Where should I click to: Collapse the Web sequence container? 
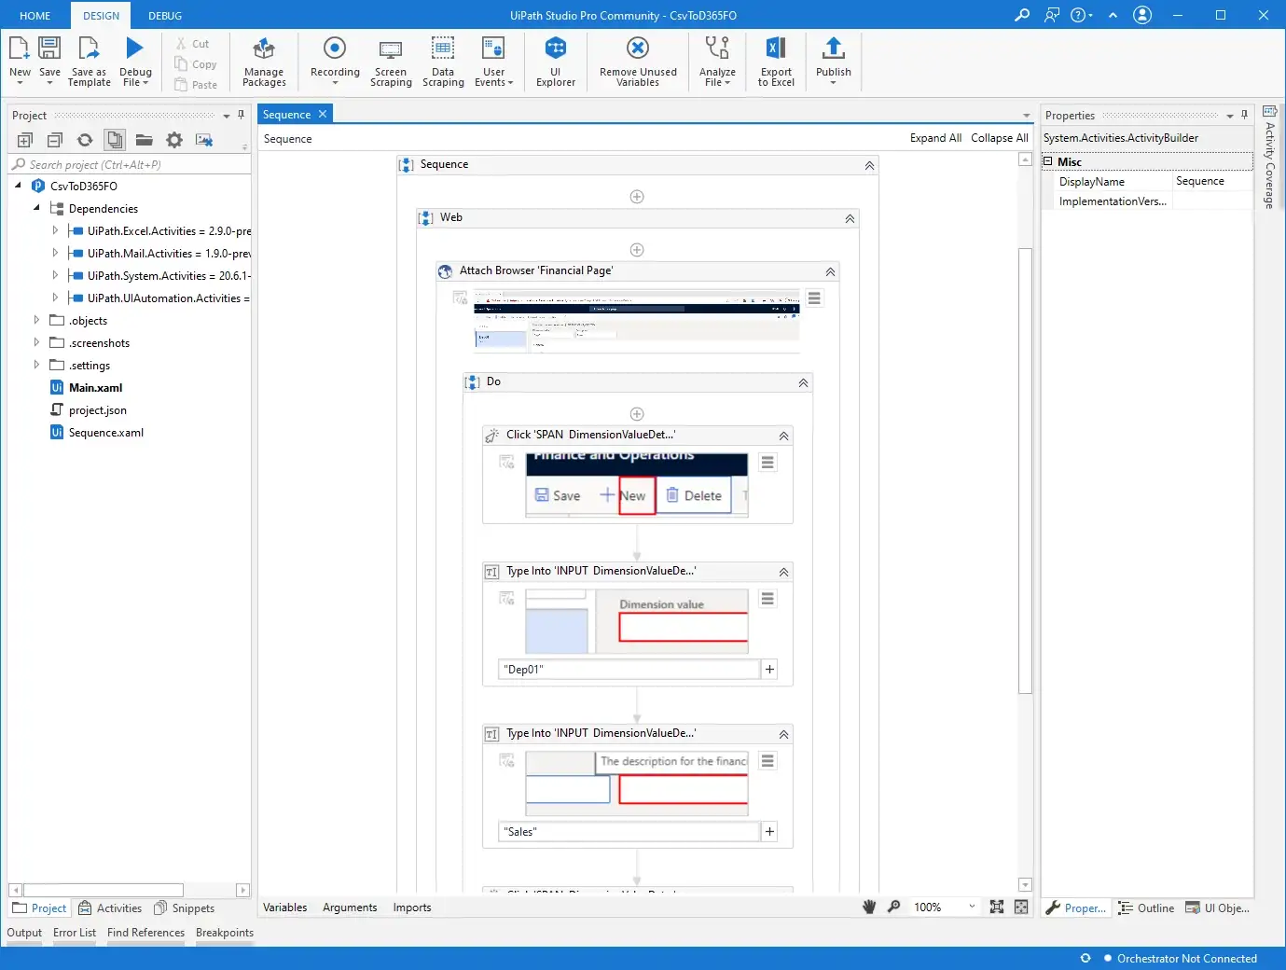pyautogui.click(x=850, y=218)
